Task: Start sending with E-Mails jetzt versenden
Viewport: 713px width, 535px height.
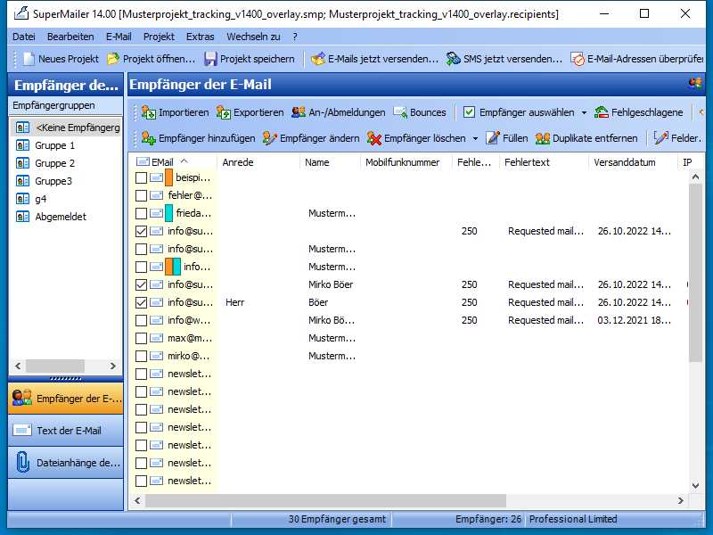Action: point(374,59)
